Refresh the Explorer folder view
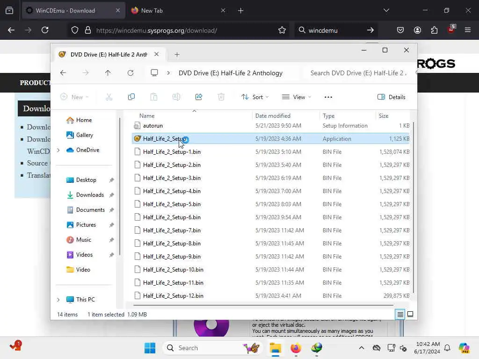Viewport: 479px width, 359px height. click(131, 73)
